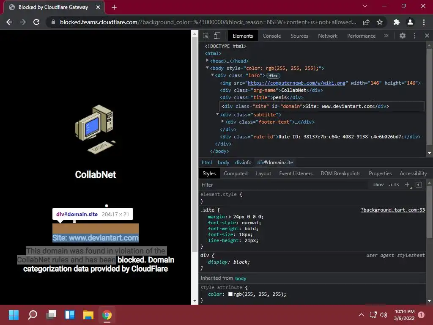
Task: Select div.info in the breadcrumb bar
Action: click(243, 162)
